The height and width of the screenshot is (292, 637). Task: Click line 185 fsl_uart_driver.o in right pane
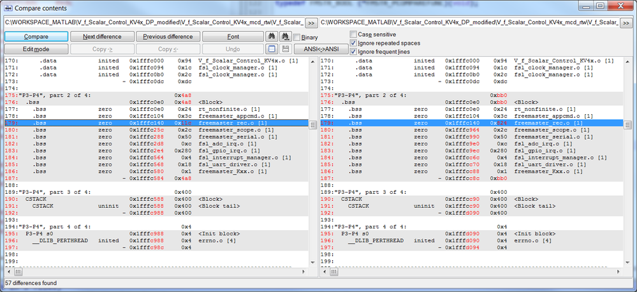click(x=472, y=164)
